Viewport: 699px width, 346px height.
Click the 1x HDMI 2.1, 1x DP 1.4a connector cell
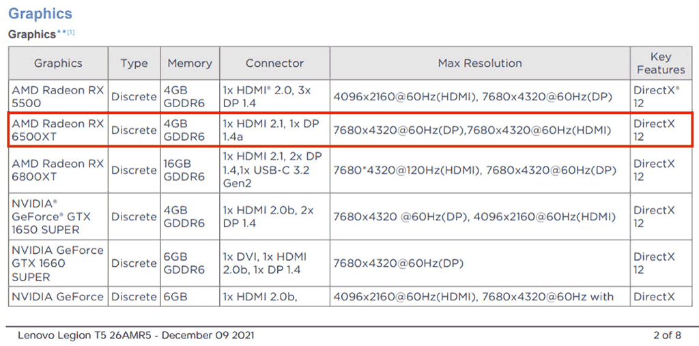point(274,130)
